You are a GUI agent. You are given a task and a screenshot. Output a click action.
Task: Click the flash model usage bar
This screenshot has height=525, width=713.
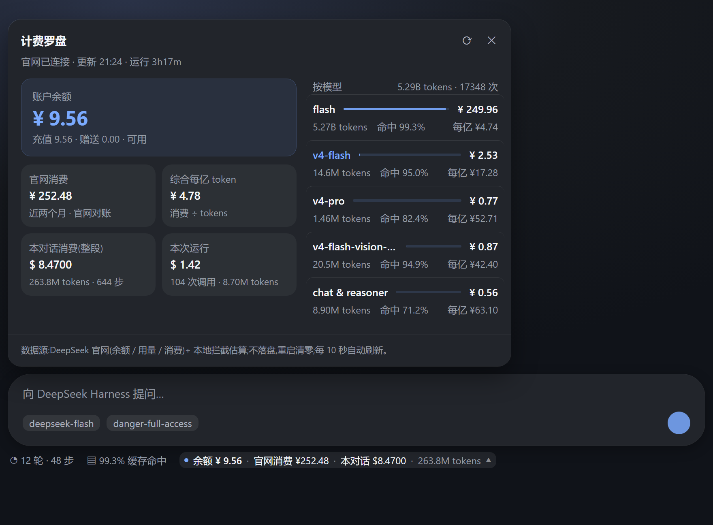tap(396, 109)
